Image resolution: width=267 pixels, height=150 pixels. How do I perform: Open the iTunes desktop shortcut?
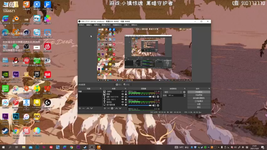[x=26, y=118]
